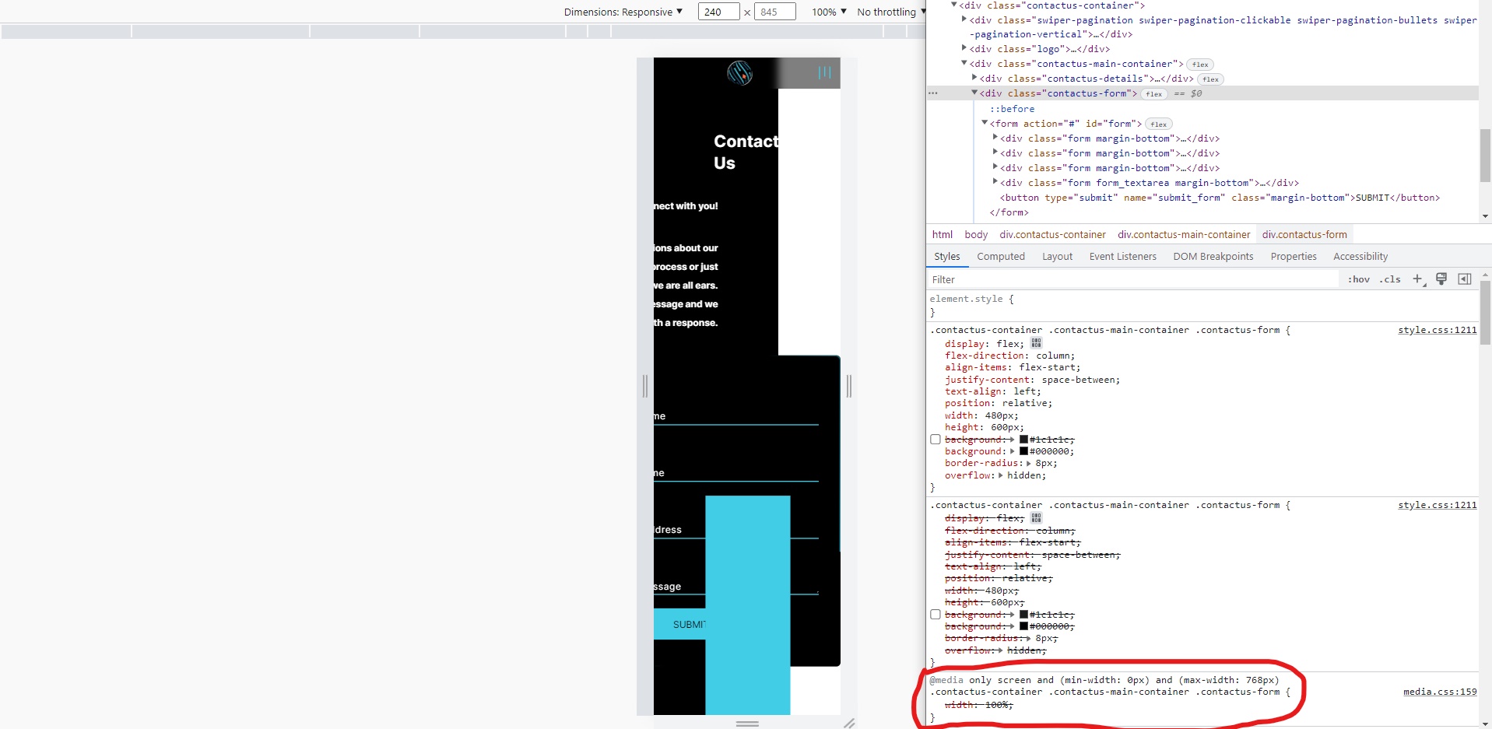Switch to the Computed tab
The image size is (1492, 729).
[1001, 257]
